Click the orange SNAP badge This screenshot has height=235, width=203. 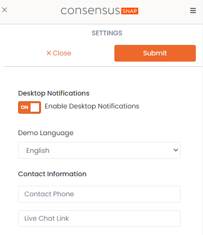click(x=130, y=11)
